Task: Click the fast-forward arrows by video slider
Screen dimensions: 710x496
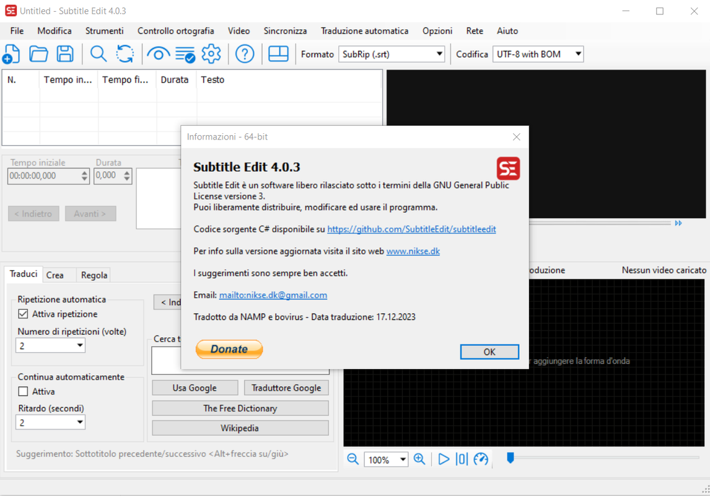Action: [678, 223]
